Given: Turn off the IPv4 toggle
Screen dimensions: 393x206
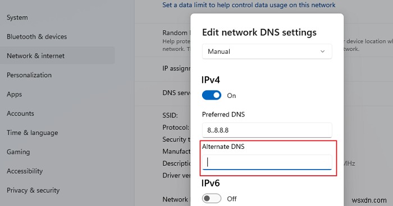Looking at the screenshot, I should point(212,95).
